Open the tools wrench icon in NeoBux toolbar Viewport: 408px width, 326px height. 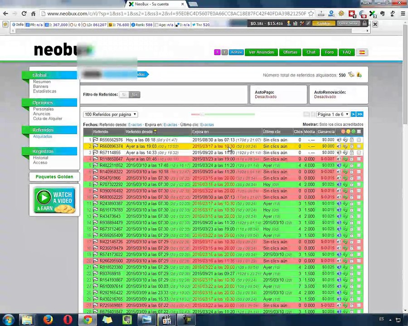[302, 24]
